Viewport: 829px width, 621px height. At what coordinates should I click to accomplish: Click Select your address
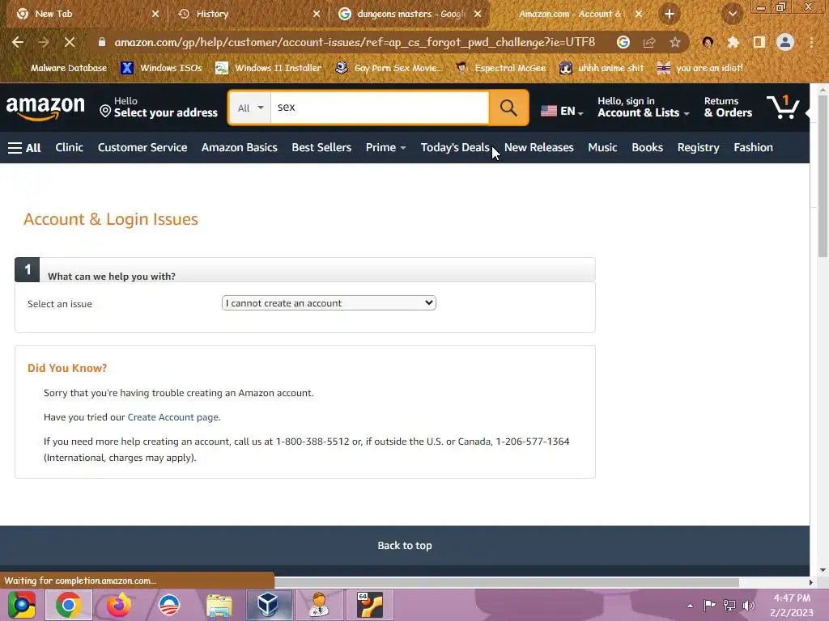tap(159, 108)
